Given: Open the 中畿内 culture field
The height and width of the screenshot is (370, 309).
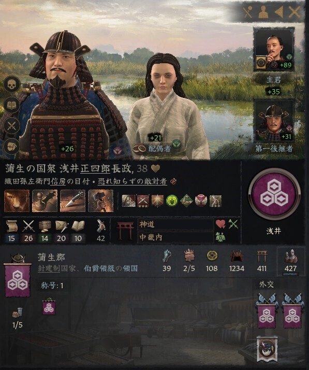Looking at the screenshot, I should (x=175, y=237).
